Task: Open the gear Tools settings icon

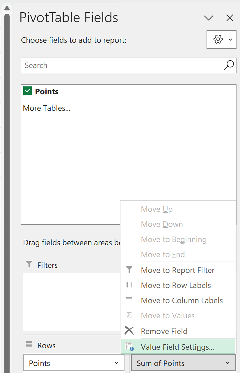Action: (x=218, y=39)
